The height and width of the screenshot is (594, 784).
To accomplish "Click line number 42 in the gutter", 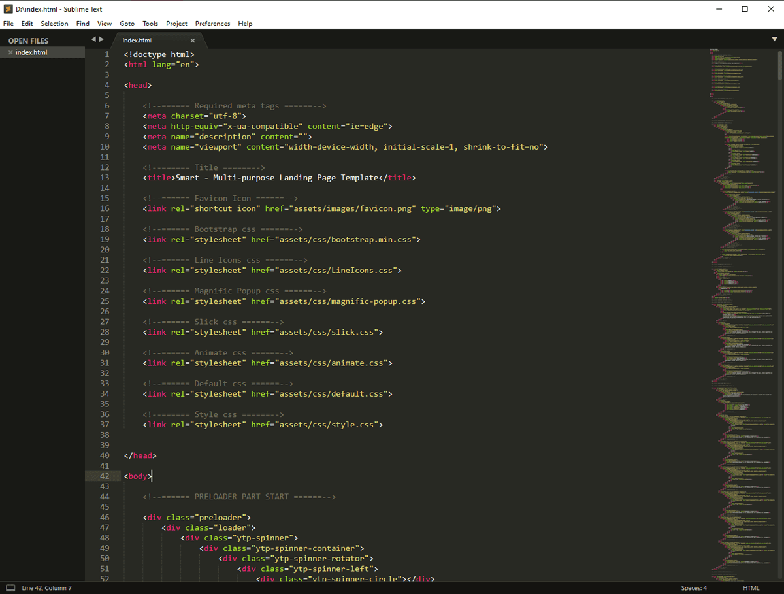I will point(105,476).
